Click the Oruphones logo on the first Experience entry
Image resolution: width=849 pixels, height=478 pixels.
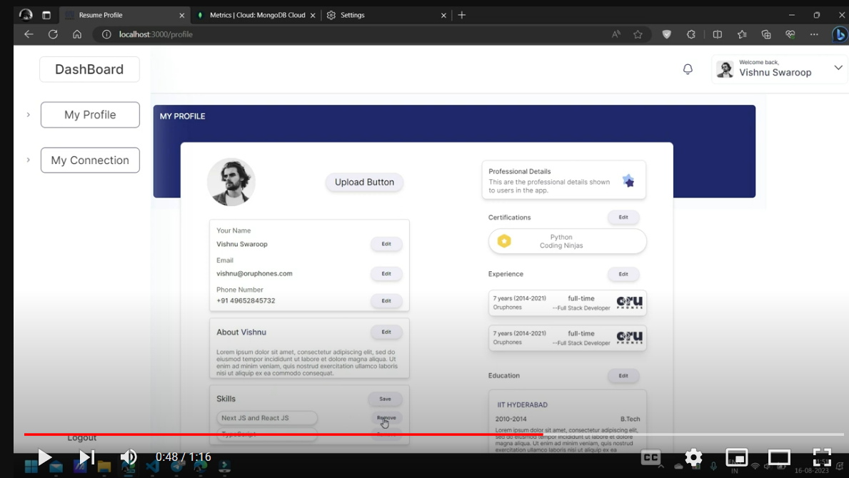(628, 302)
